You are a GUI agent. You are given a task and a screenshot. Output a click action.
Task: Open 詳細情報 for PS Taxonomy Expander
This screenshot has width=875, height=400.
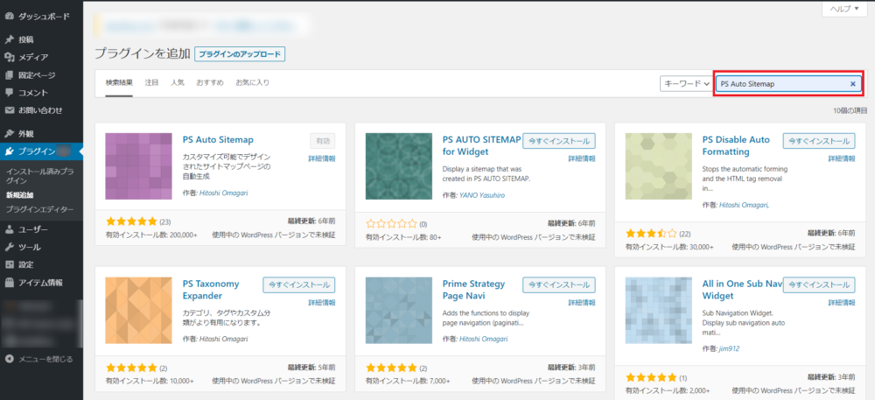tap(322, 302)
